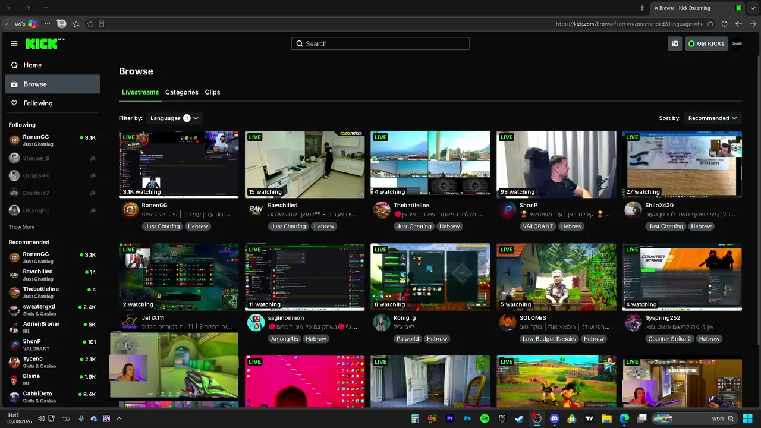This screenshot has height=428, width=761.
Task: Open the dashboard icon beside Get KICKs
Action: [x=675, y=43]
